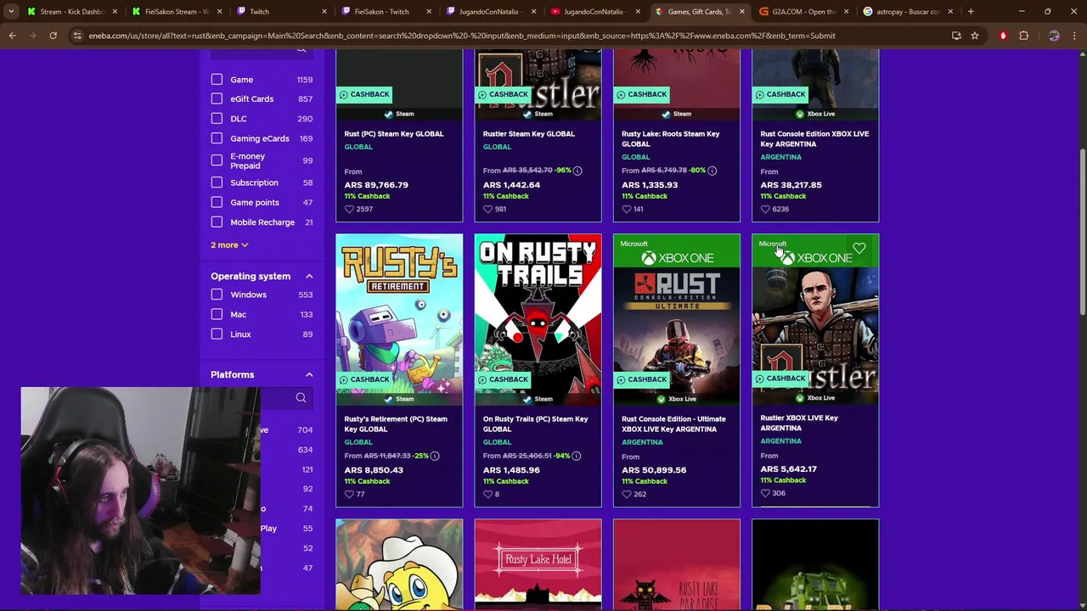Switch to the FielSakon Stream tab
This screenshot has height=611, width=1087.
click(x=177, y=12)
